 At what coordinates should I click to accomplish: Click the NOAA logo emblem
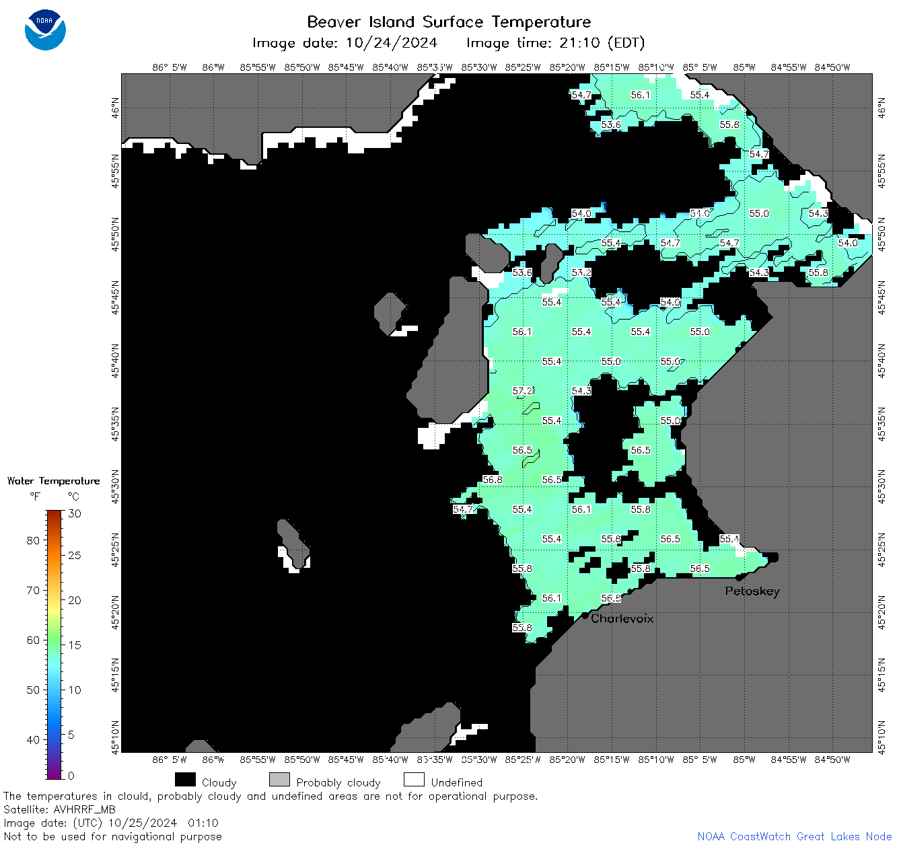45,30
